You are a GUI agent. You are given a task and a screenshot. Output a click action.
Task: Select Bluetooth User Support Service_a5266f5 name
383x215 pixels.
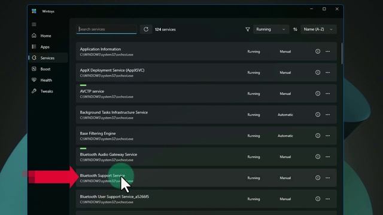(x=114, y=196)
